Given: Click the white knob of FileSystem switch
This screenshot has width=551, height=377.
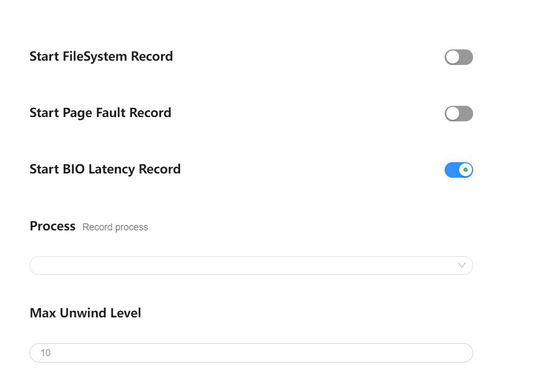Looking at the screenshot, I should coord(453,57).
